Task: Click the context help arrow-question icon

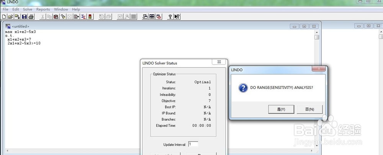Action: click(177, 16)
